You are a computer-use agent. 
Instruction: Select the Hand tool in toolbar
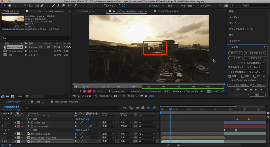tap(10, 5)
